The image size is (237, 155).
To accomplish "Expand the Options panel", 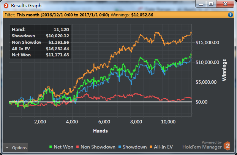I will coord(16,148).
